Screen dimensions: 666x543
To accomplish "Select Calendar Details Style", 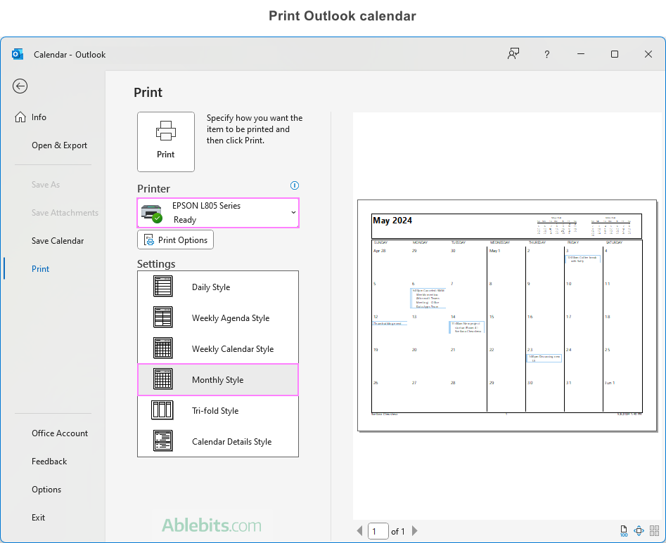I will click(x=218, y=442).
